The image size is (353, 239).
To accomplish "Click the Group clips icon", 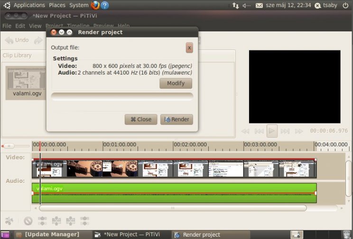I will (x=84, y=221).
